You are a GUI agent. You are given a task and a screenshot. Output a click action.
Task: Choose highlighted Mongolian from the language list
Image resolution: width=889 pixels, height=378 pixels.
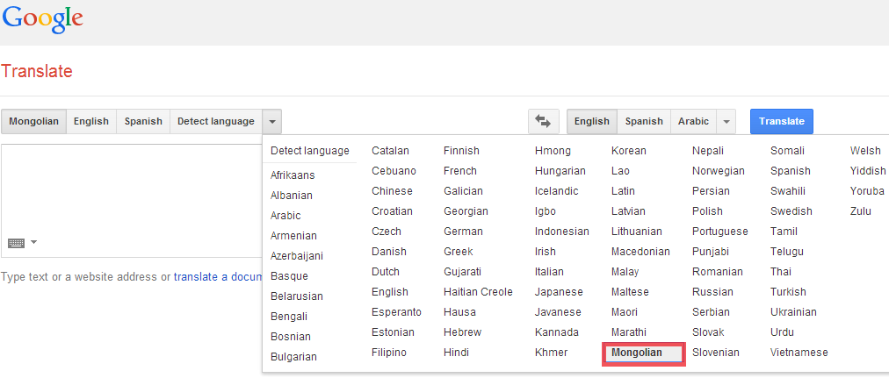644,353
